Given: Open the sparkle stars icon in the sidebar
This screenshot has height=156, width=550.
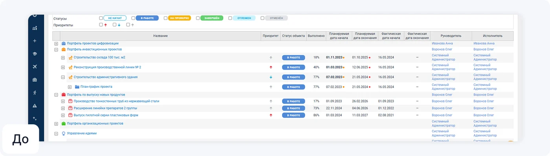Looking at the screenshot, I should pos(35,118).
